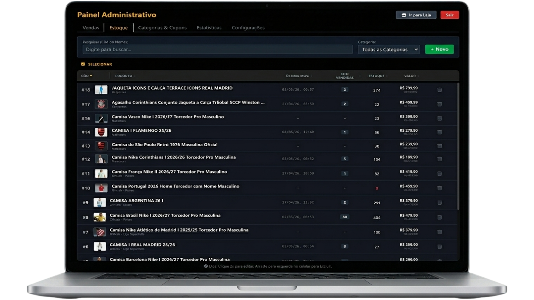This screenshot has width=534, height=300.
Task: Open thumbnail of Jaqueta Icons Real Madrid
Action: pyautogui.click(x=101, y=90)
